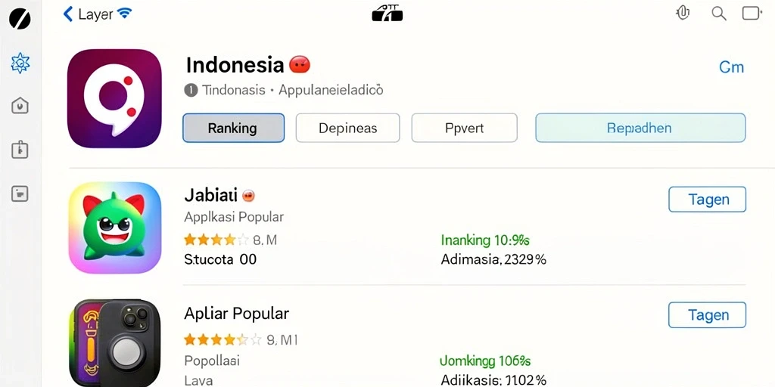The width and height of the screenshot is (775, 387).
Task: Click the star rating of Jabiati
Action: pos(216,240)
